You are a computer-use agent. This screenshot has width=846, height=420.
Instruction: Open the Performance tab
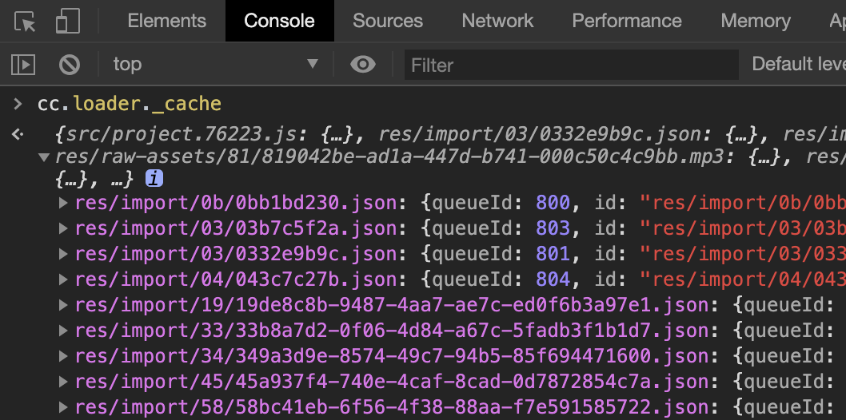point(627,22)
